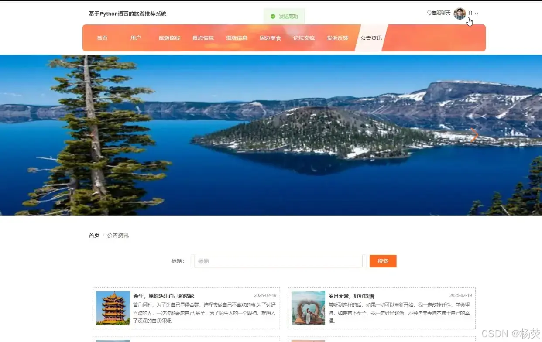
Task: Click the 2025-02-19 date on 余生 article
Action: (265, 296)
